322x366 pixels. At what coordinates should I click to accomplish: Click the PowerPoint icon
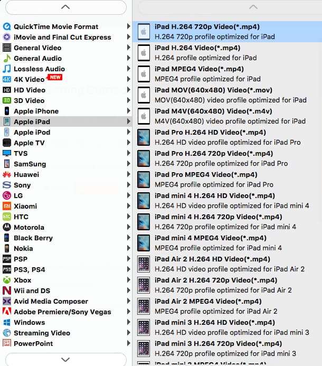[x=7, y=343]
